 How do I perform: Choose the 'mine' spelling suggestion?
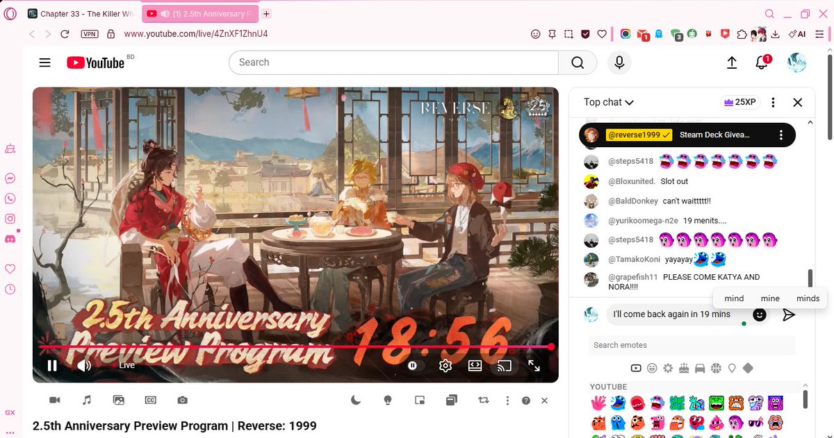[770, 298]
